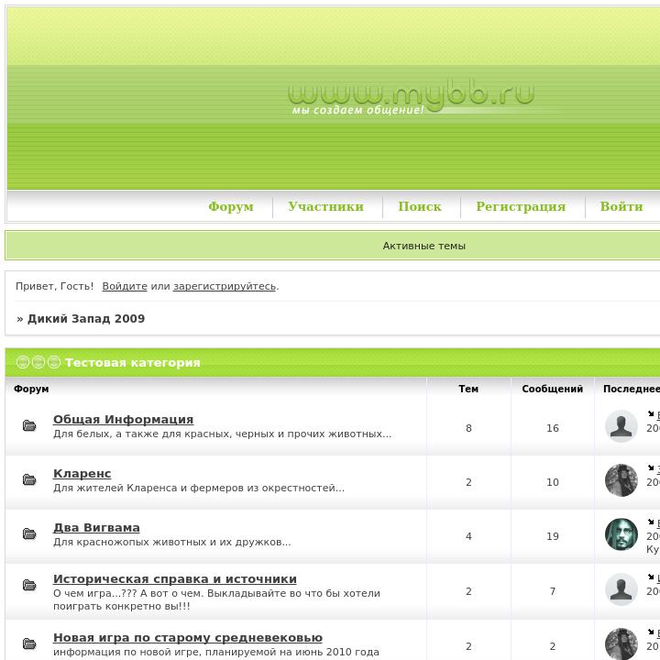Open the Участники menu item
This screenshot has height=660, width=660.
coord(325,206)
